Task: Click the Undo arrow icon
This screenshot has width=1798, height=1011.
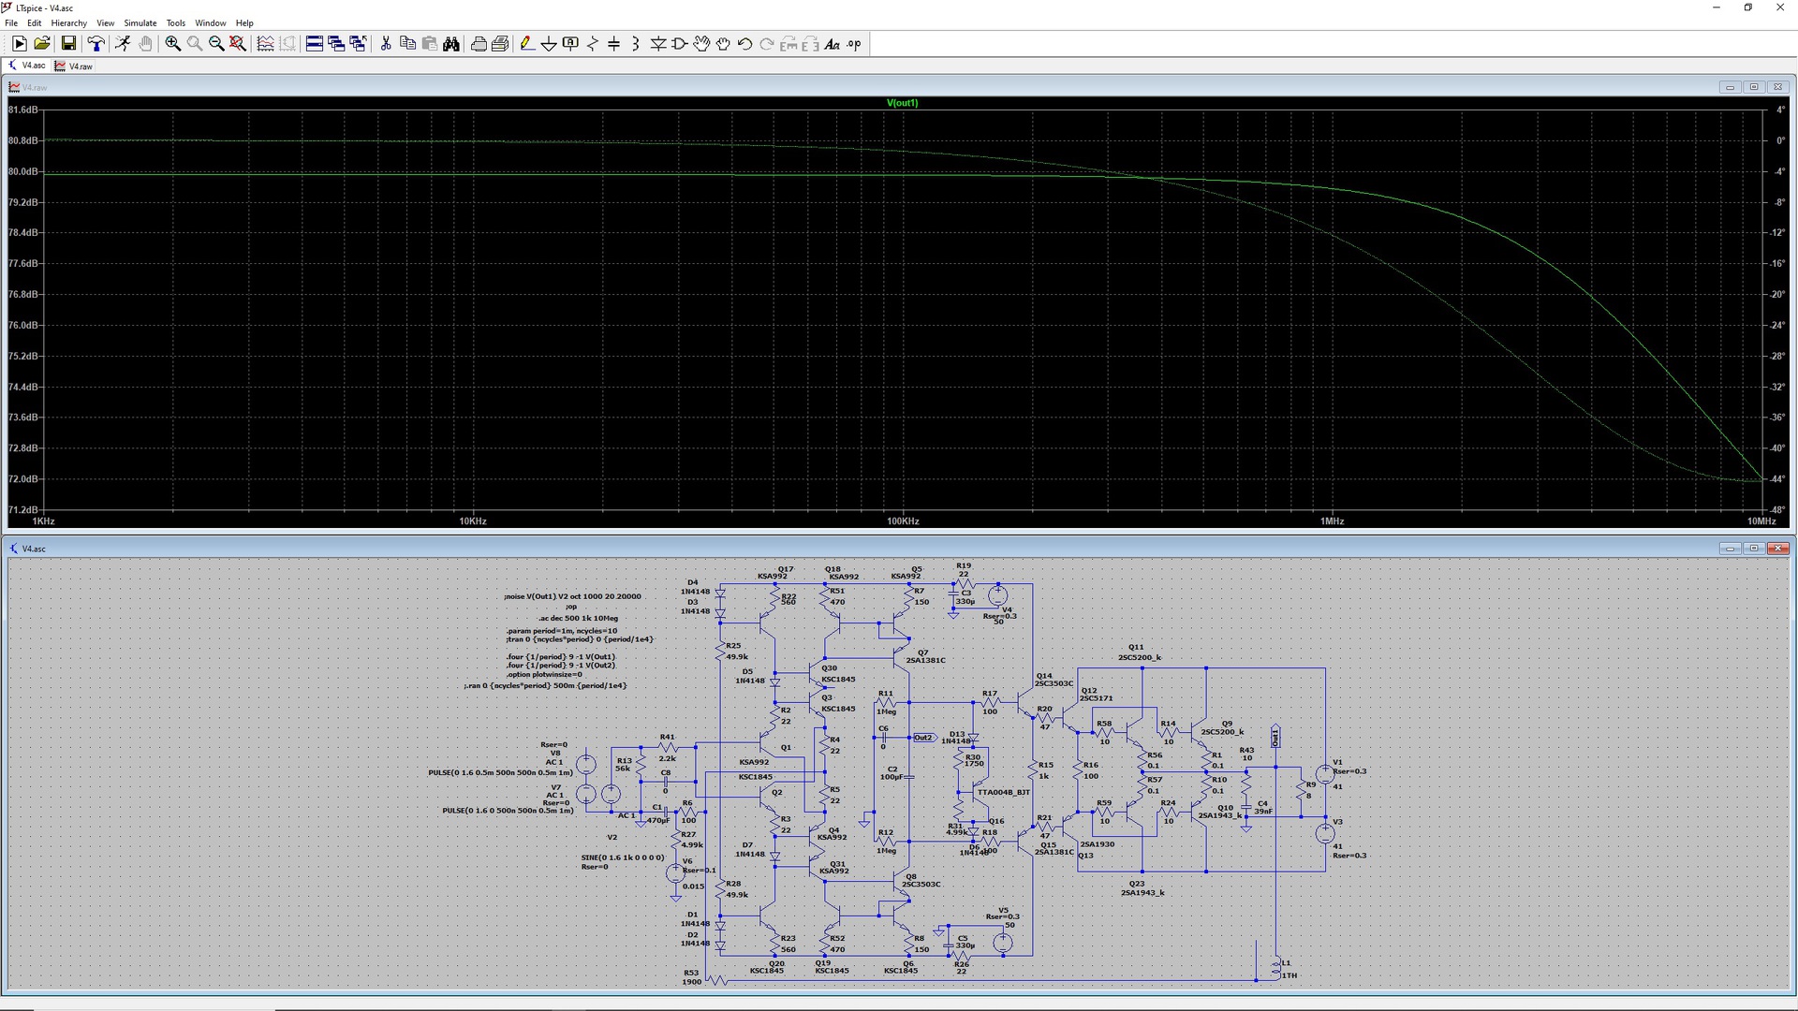Action: (x=745, y=44)
